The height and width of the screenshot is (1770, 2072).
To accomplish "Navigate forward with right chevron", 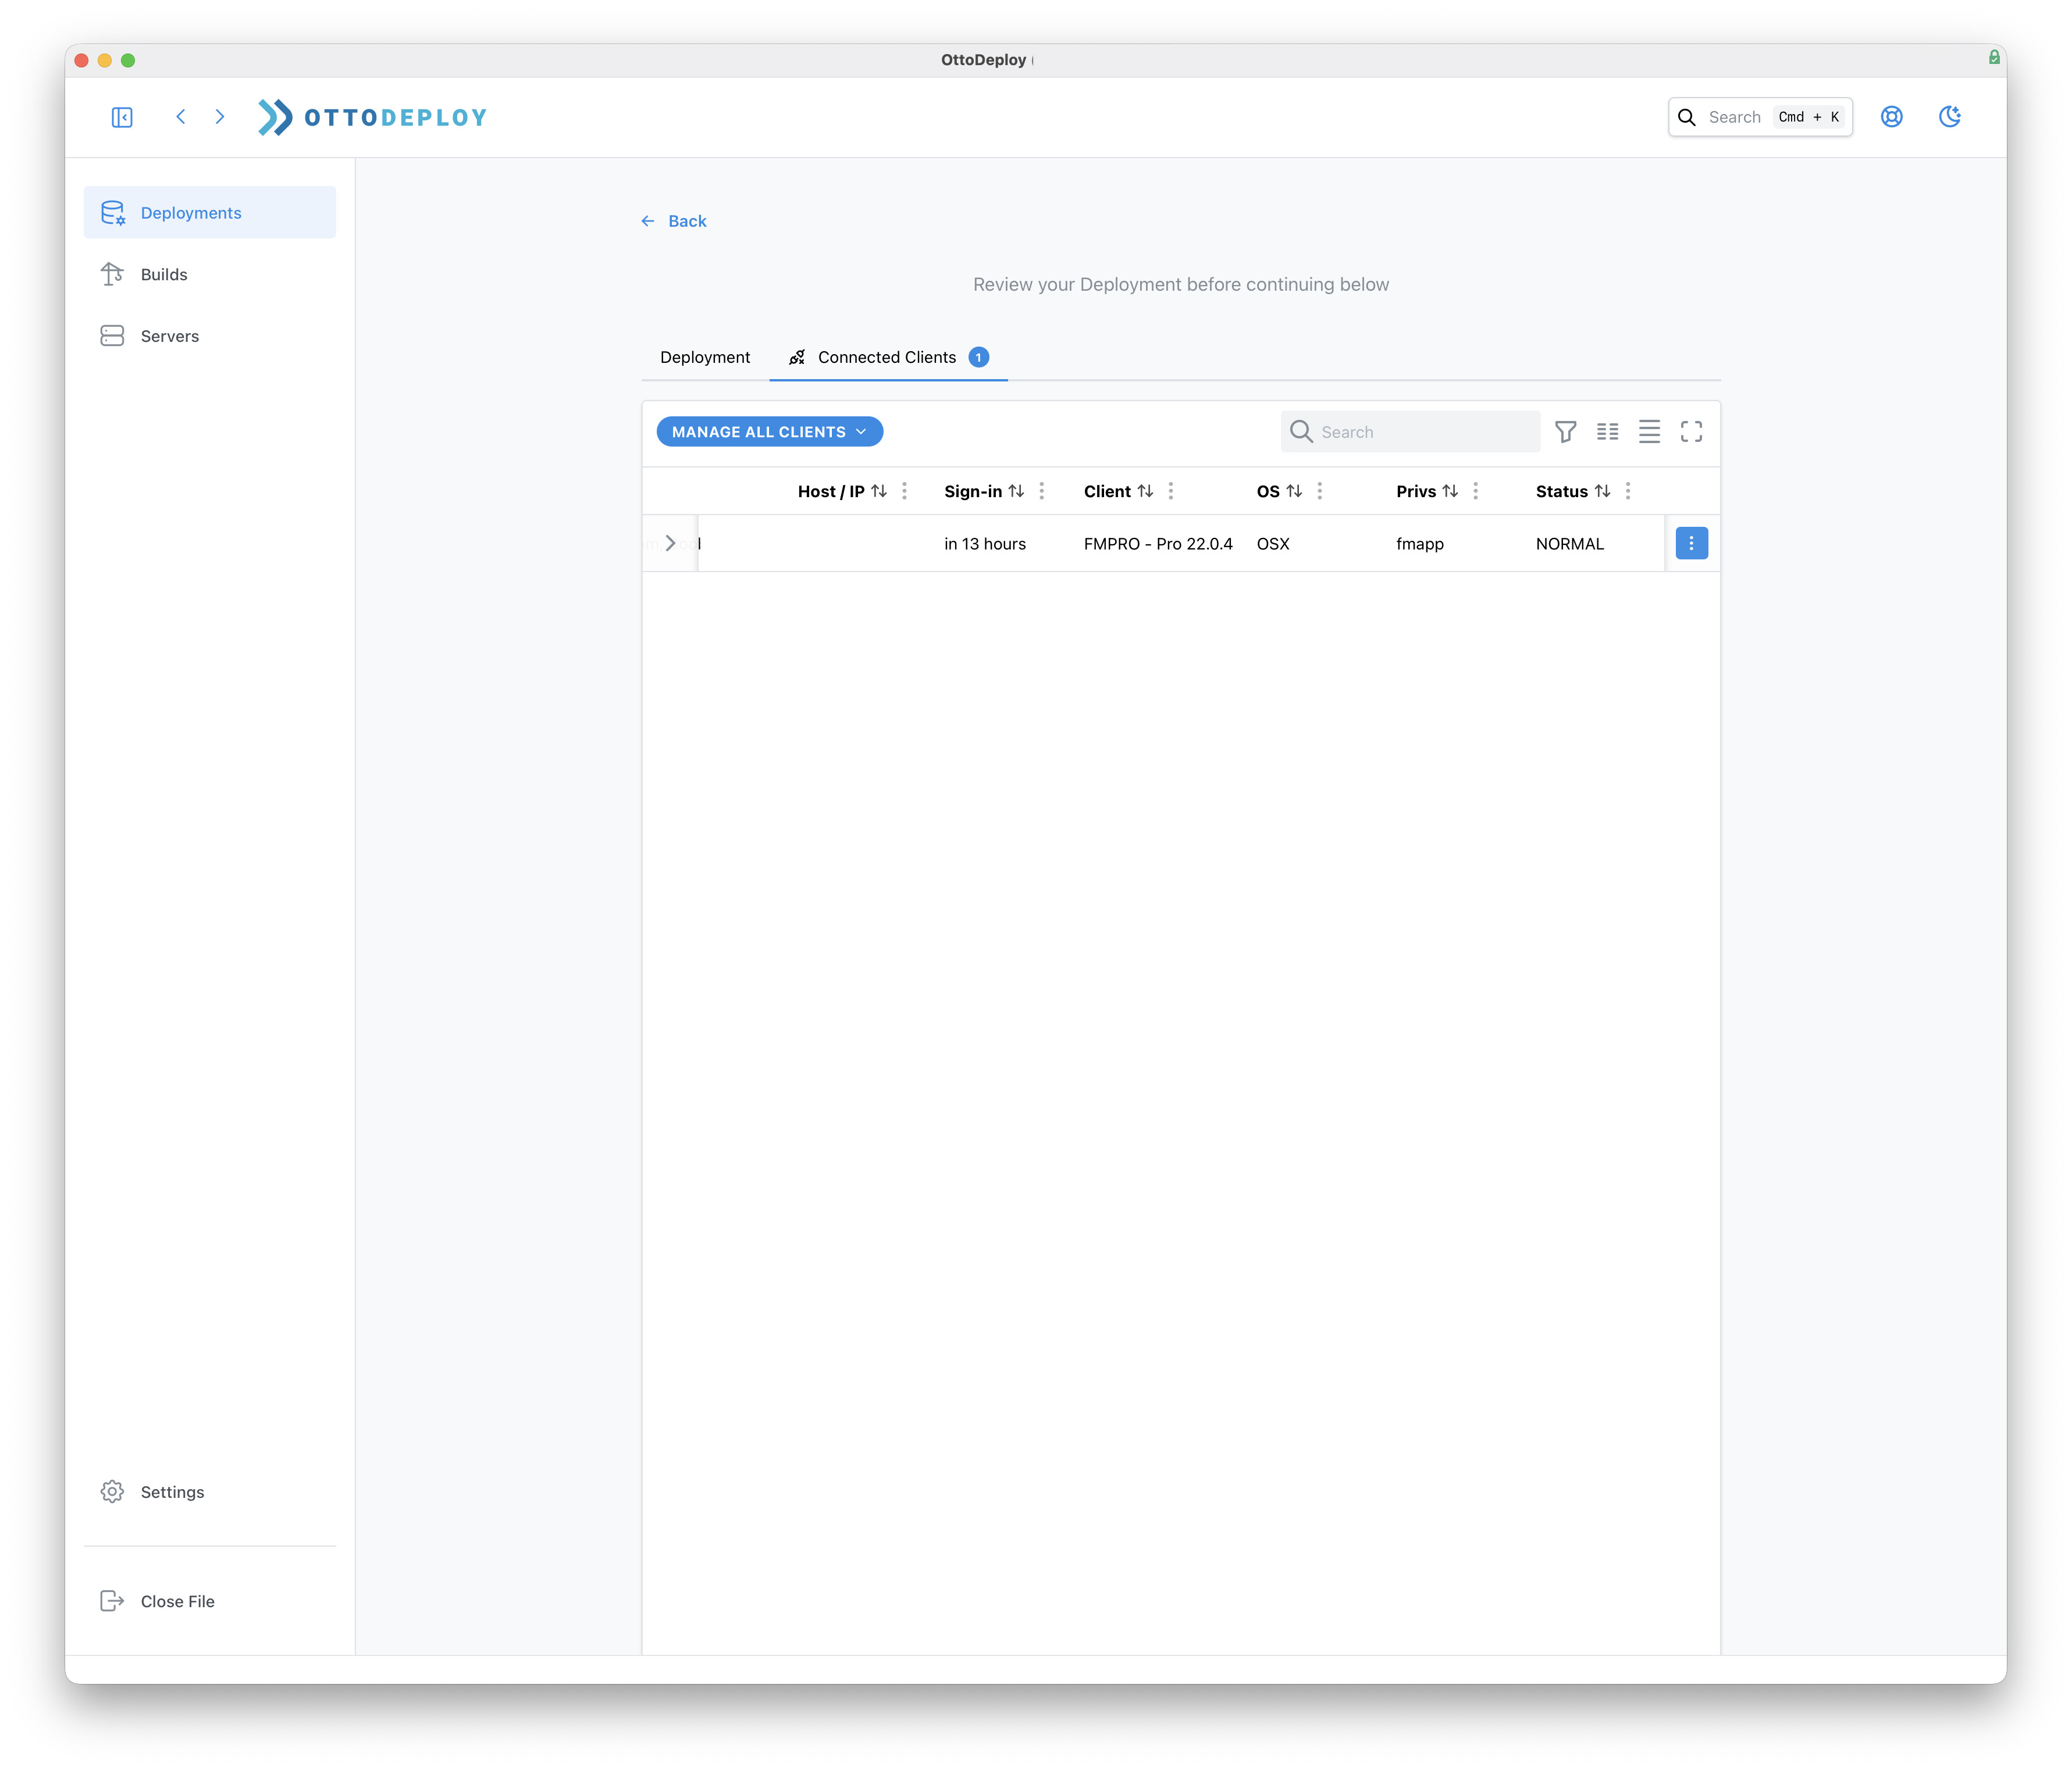I will [x=220, y=117].
